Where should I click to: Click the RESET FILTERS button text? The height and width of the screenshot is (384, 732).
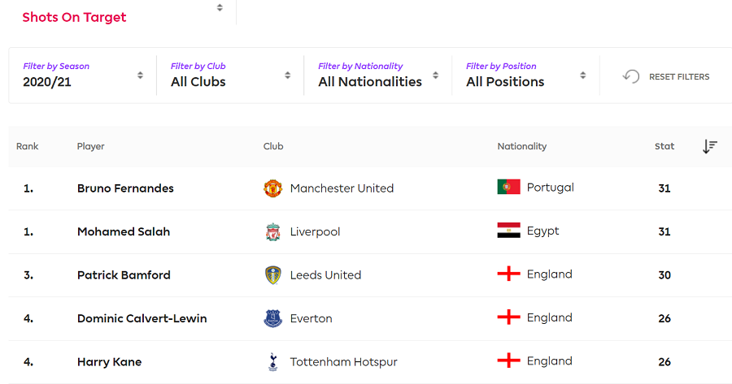[x=679, y=77]
